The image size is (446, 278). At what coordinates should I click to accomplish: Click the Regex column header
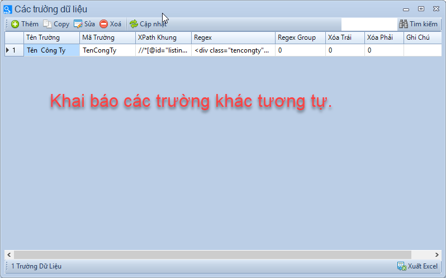coord(233,37)
